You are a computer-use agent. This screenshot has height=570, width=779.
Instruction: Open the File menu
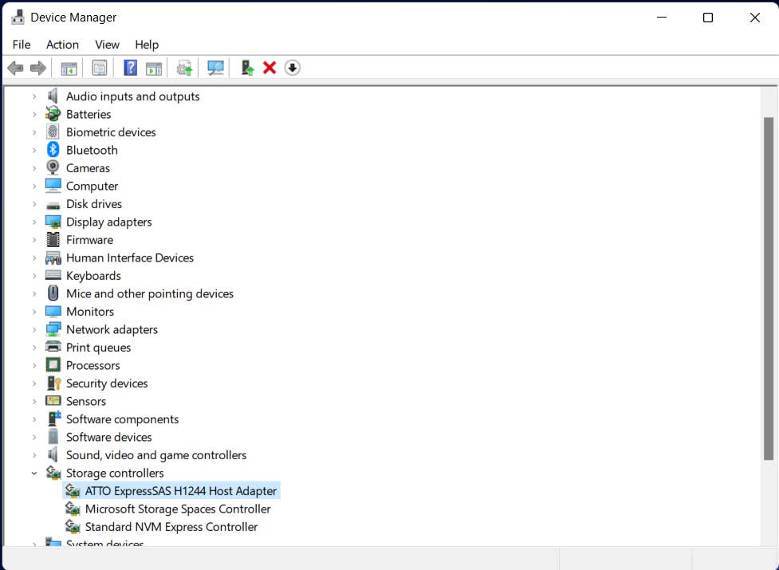tap(22, 45)
